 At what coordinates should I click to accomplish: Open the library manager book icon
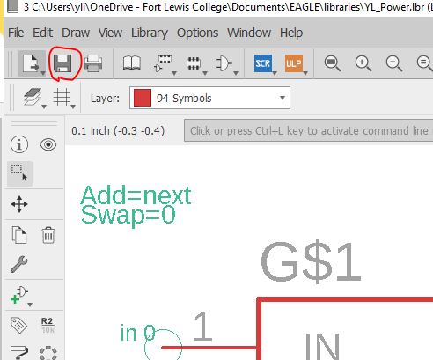132,63
